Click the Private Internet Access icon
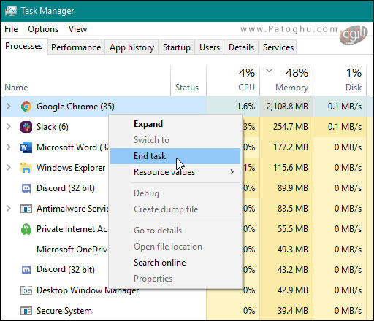This screenshot has width=374, height=321. pyautogui.click(x=26, y=229)
